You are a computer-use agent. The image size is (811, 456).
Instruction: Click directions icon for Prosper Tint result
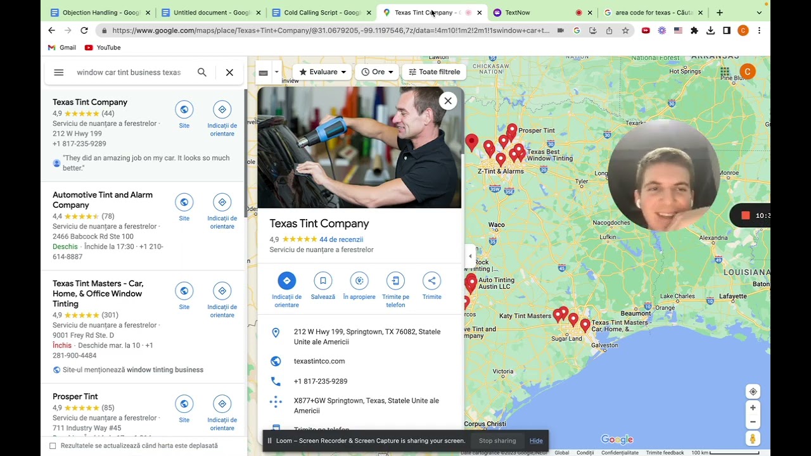222,404
